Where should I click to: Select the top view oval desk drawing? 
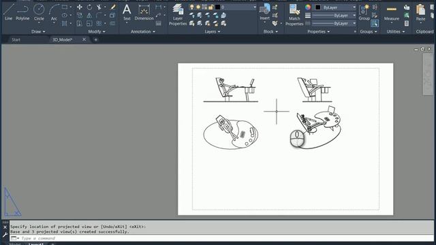pos(230,132)
